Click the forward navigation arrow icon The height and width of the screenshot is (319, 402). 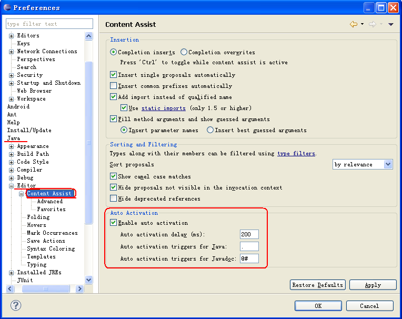click(372, 24)
